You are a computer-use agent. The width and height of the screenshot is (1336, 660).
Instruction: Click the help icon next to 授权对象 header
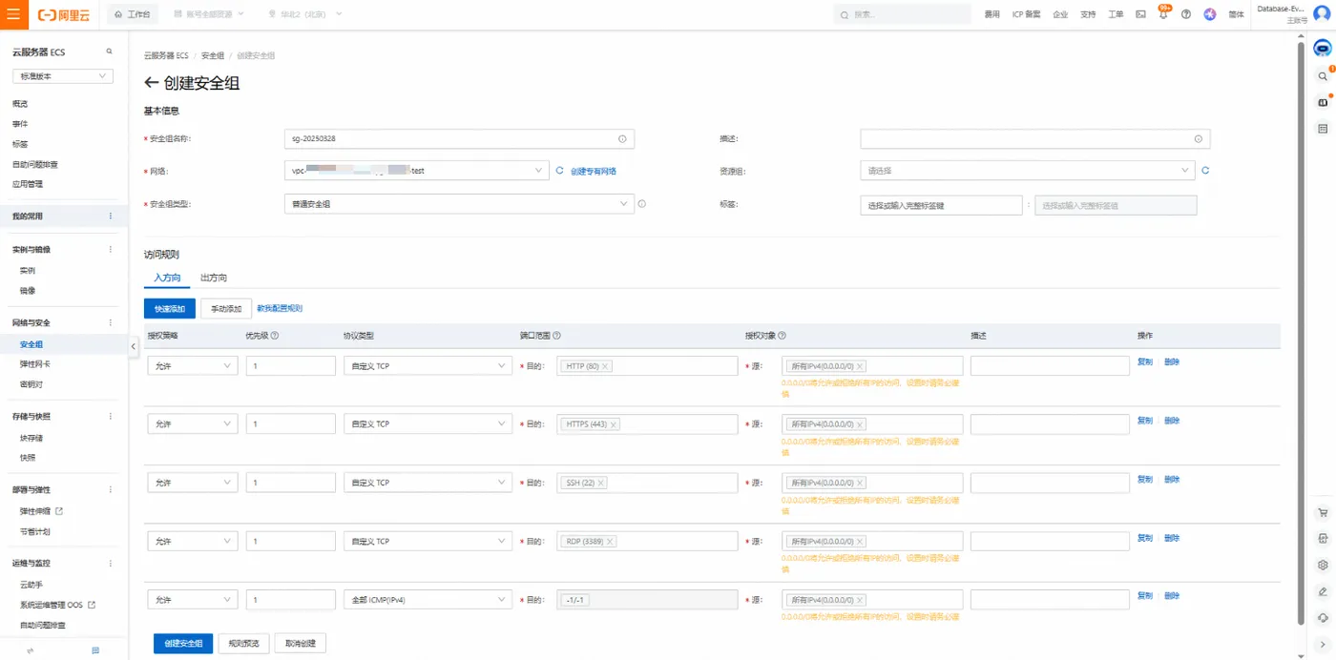[x=783, y=336]
